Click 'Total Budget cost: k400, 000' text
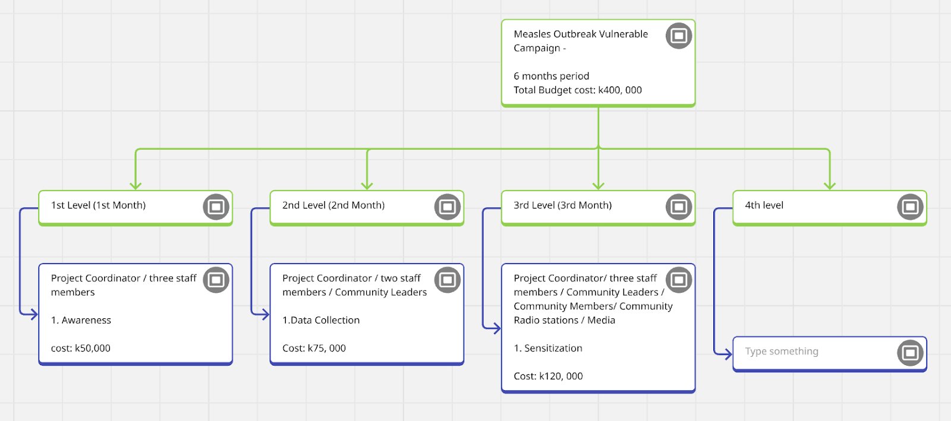Image resolution: width=951 pixels, height=421 pixels. tap(578, 90)
